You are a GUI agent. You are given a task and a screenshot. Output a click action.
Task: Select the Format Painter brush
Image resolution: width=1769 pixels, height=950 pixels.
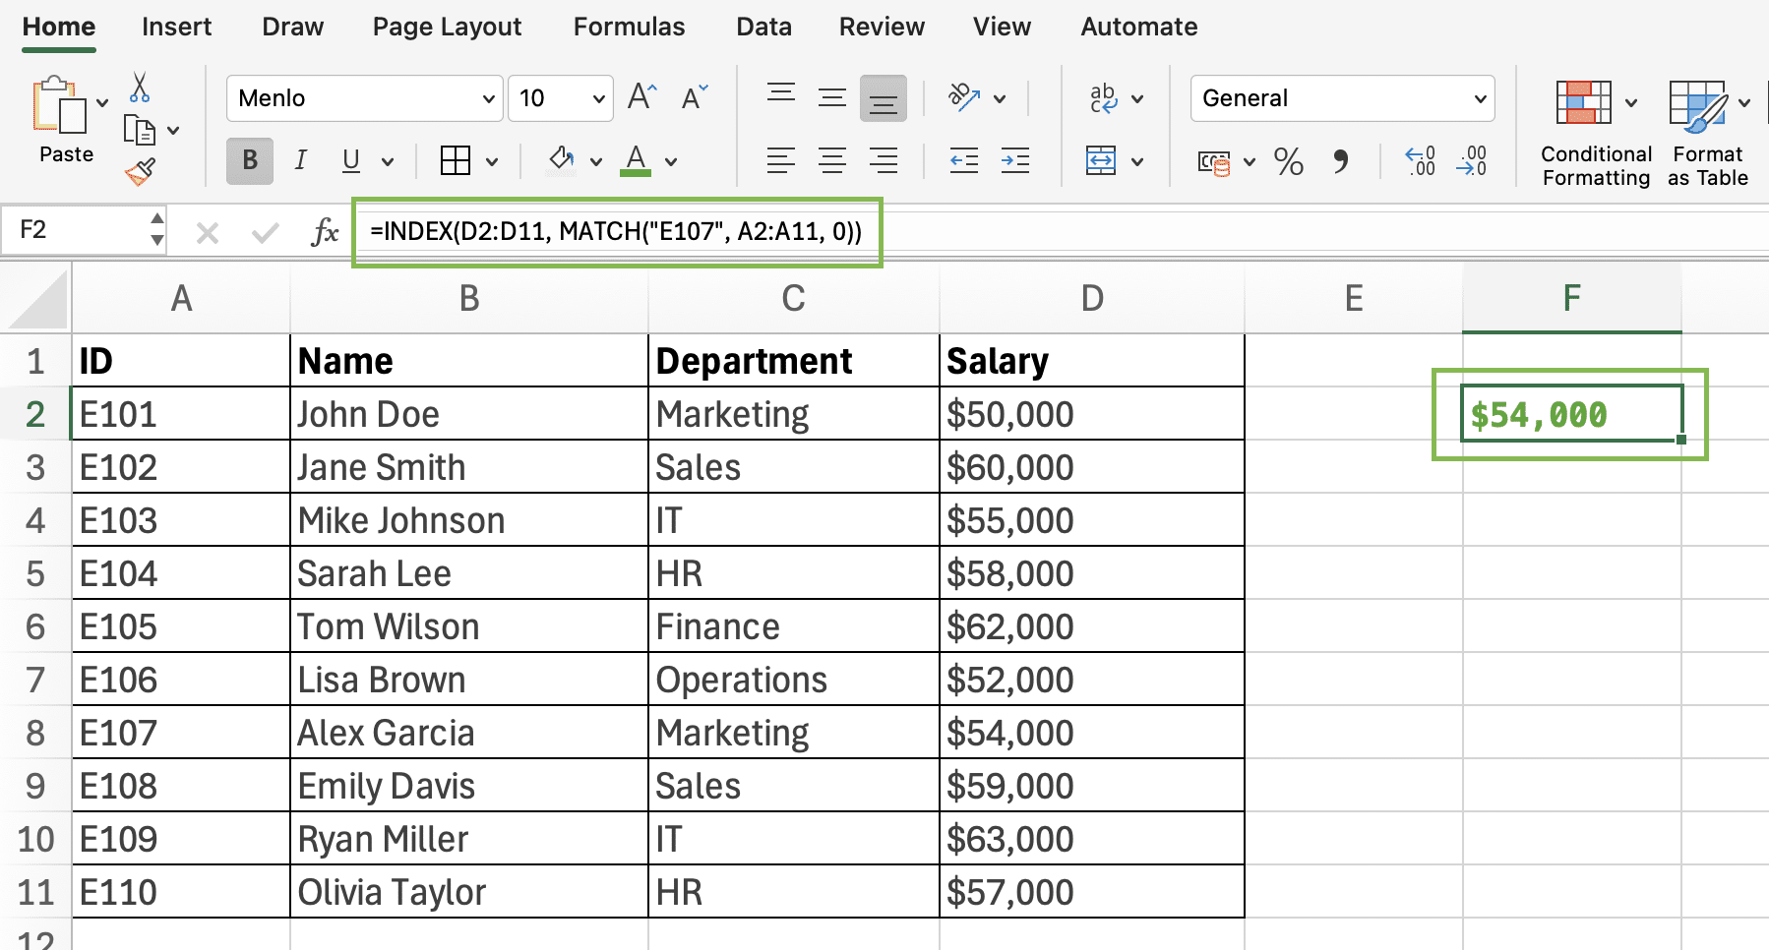(140, 172)
